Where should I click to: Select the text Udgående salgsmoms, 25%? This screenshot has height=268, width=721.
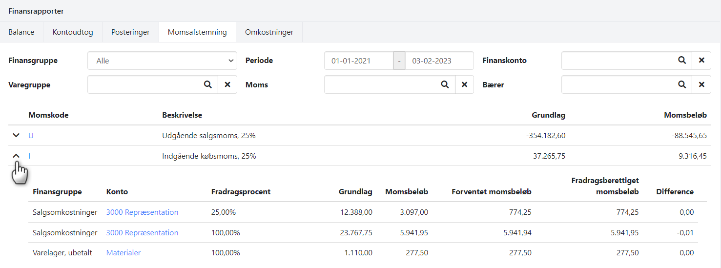pyautogui.click(x=209, y=135)
